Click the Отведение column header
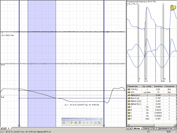 pos(170,86)
